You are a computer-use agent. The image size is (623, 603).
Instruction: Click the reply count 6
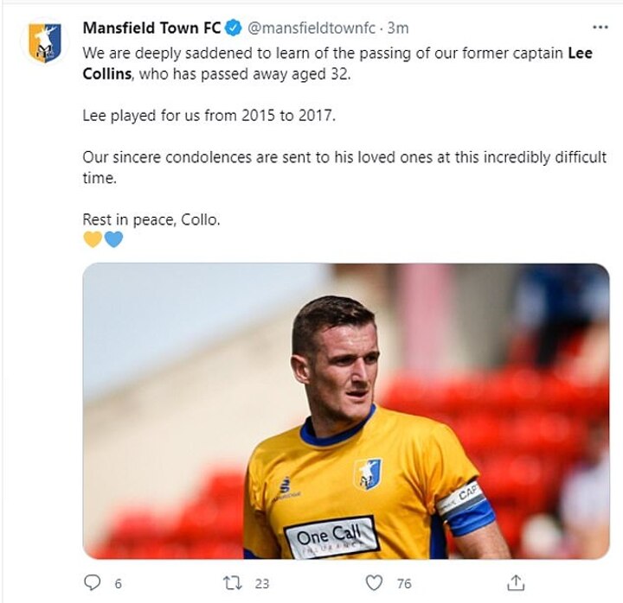point(118,584)
